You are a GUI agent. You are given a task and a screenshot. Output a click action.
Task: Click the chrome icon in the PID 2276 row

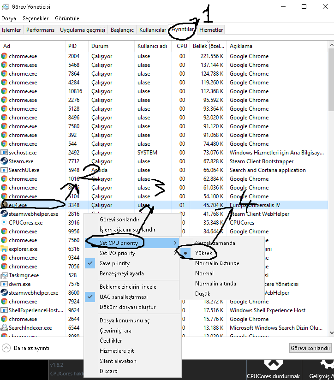4,100
